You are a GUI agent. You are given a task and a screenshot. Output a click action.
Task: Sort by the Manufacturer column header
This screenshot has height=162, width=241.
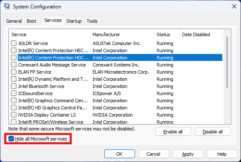(122, 35)
